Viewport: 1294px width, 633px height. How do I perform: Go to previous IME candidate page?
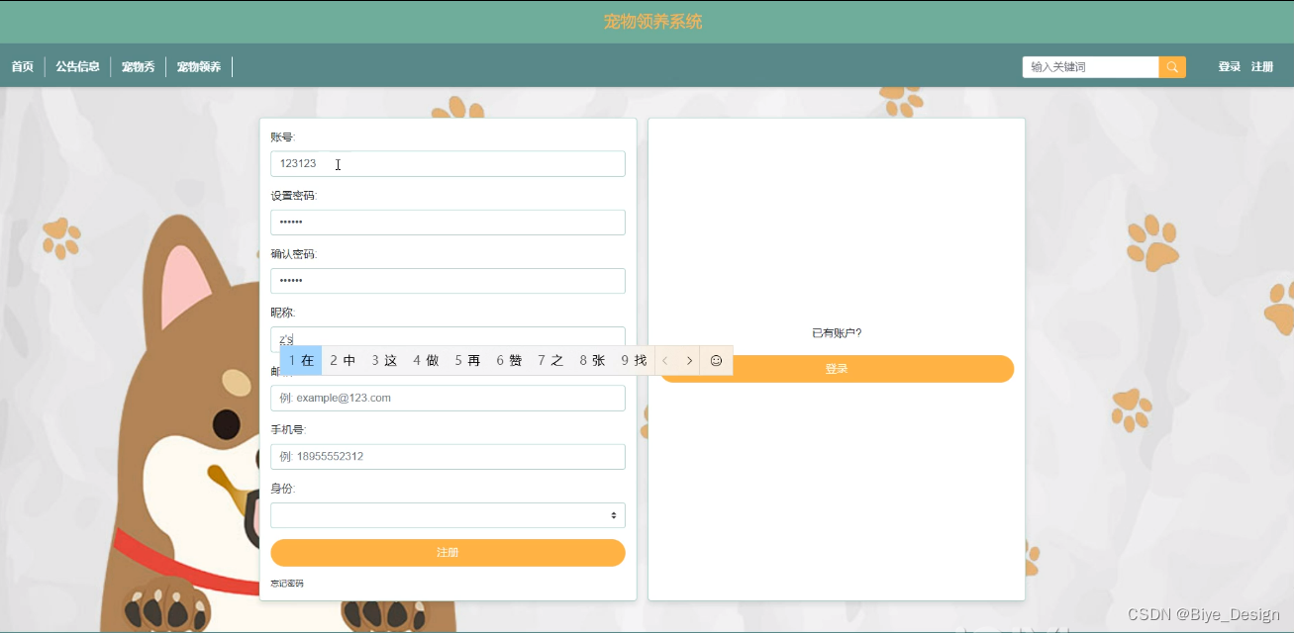click(x=666, y=361)
